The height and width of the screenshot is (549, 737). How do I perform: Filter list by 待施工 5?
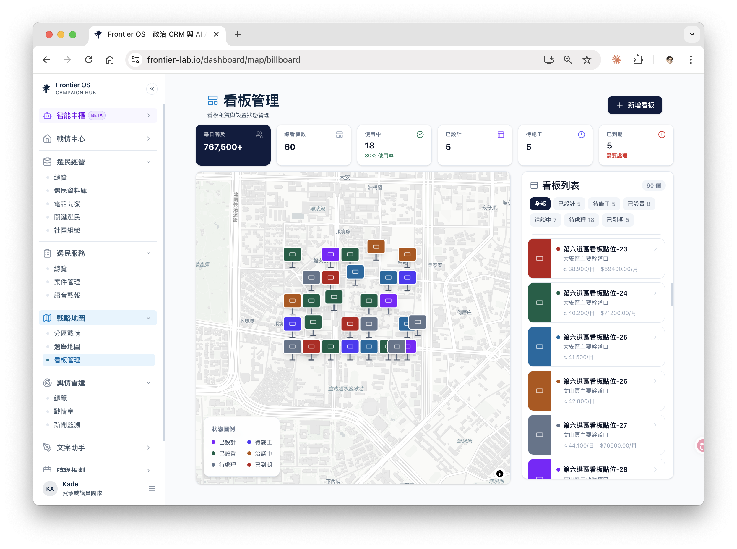click(604, 204)
